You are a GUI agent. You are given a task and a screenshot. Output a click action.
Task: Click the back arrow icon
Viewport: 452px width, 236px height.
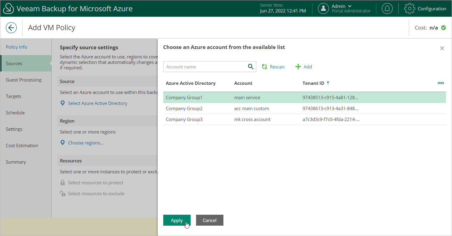[x=11, y=28]
